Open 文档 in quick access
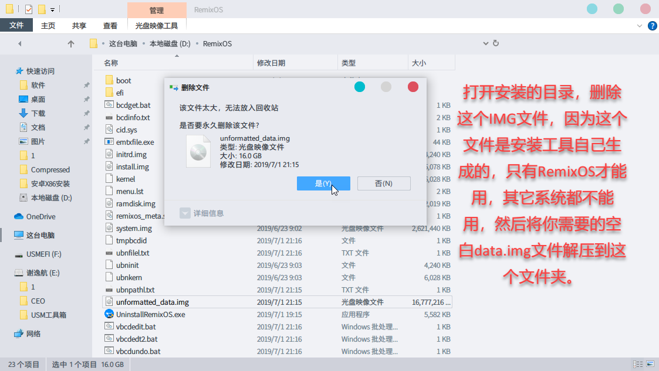 tap(38, 128)
